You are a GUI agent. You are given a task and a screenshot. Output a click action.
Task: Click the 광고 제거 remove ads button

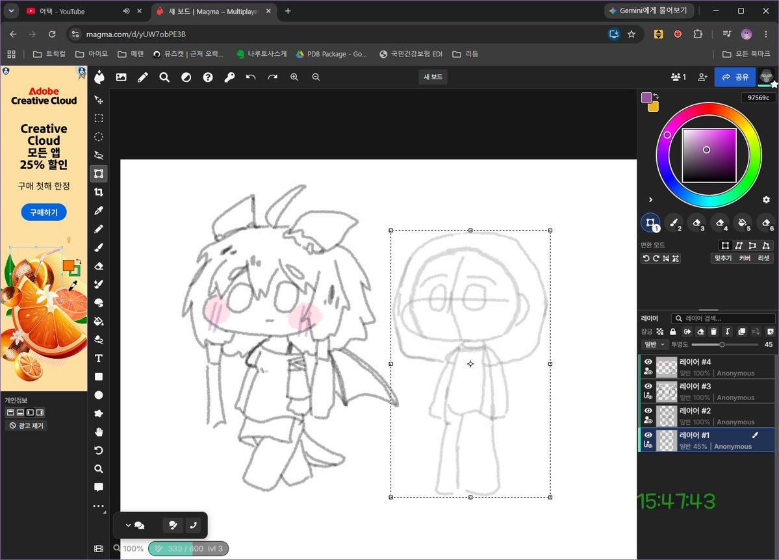click(27, 426)
